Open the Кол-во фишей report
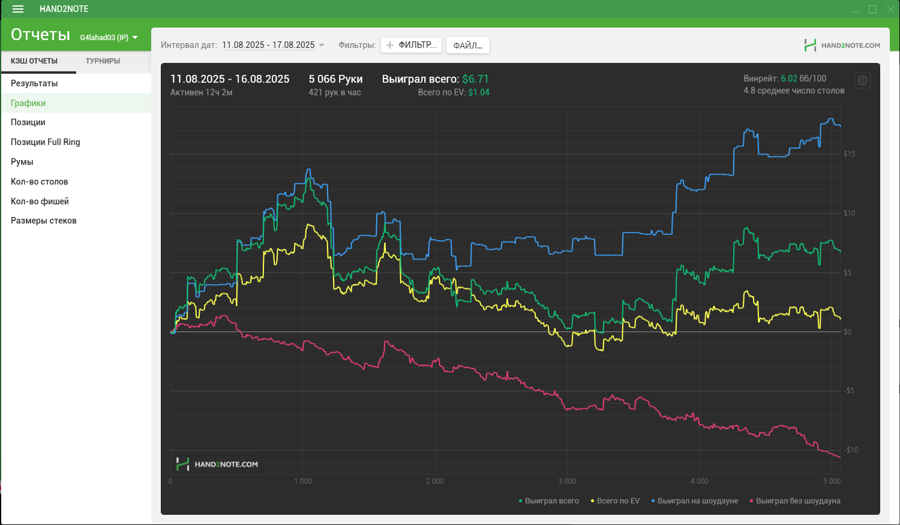Screen dimensions: 900x525 point(76,201)
